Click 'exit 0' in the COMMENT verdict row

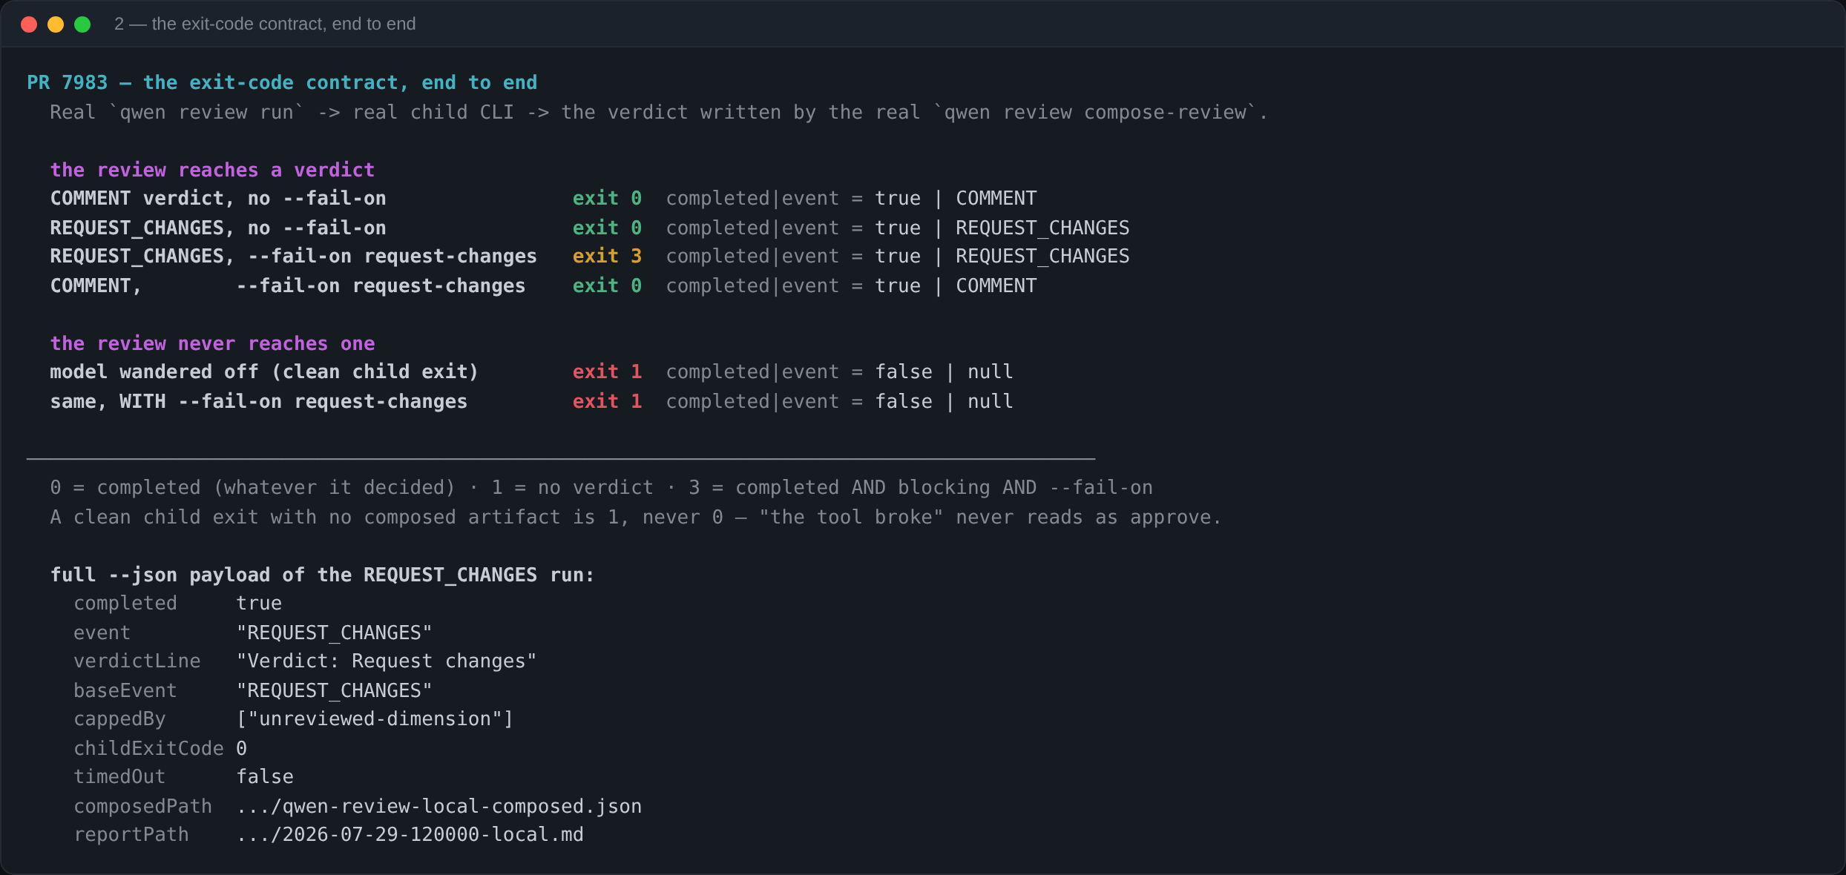[x=607, y=198]
